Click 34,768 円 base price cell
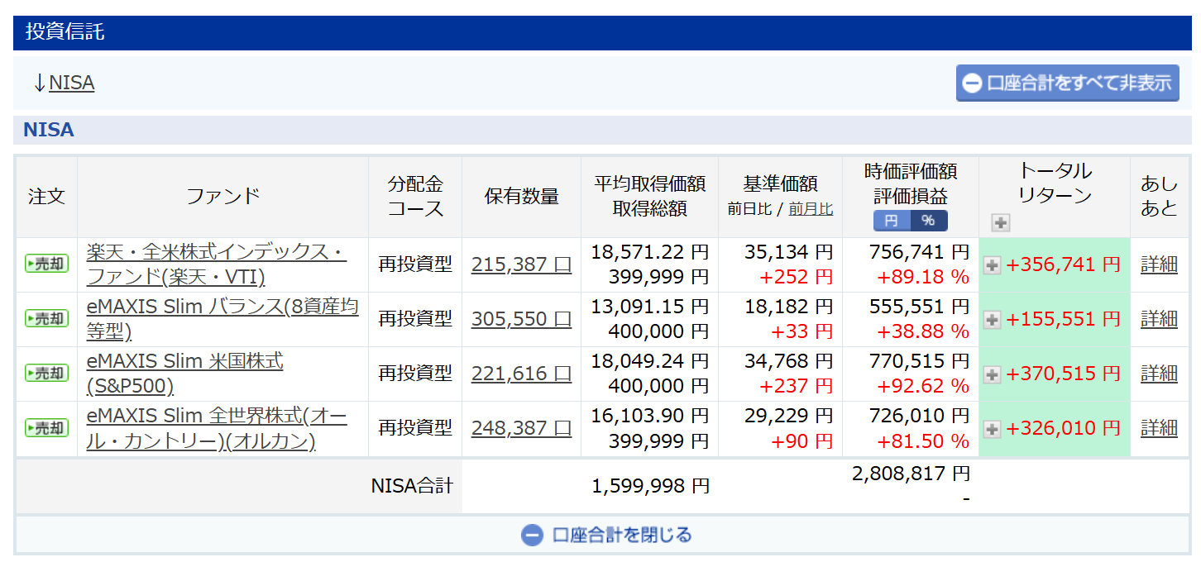 (788, 360)
